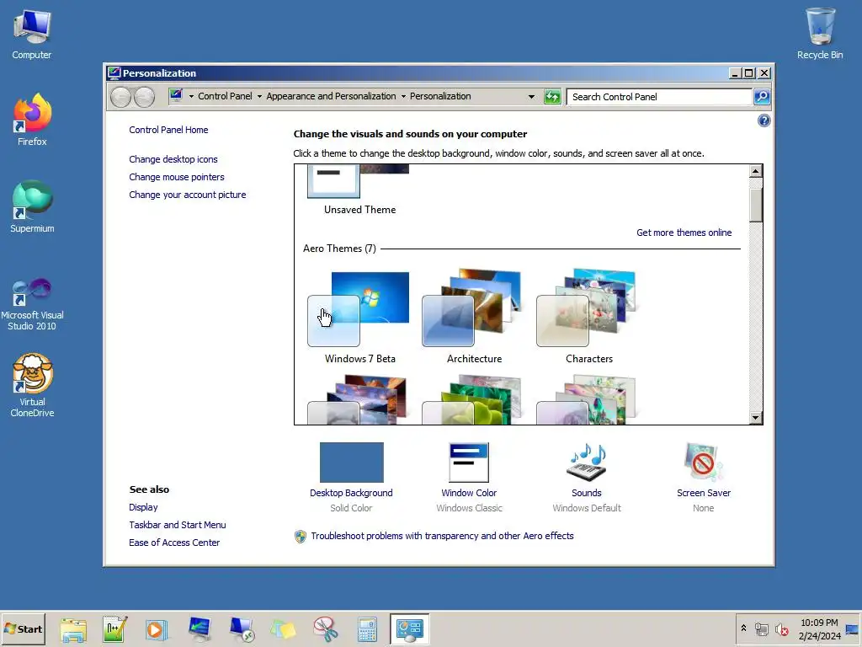The width and height of the screenshot is (862, 647).
Task: Open the Change desktop icons link
Action: point(173,159)
